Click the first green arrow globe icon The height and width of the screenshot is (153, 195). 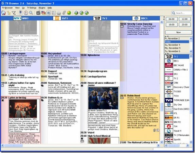coord(76,13)
